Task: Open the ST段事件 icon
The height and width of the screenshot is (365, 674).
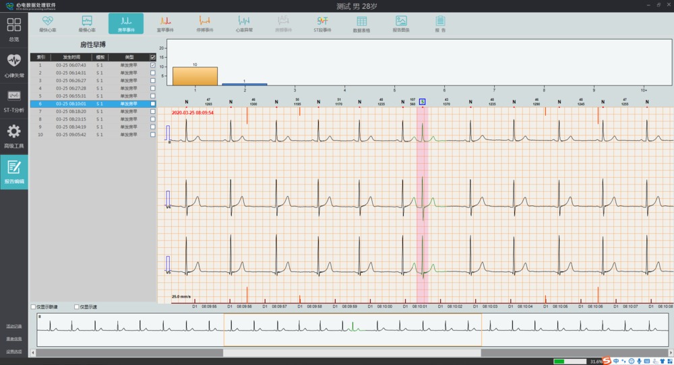Action: click(322, 24)
